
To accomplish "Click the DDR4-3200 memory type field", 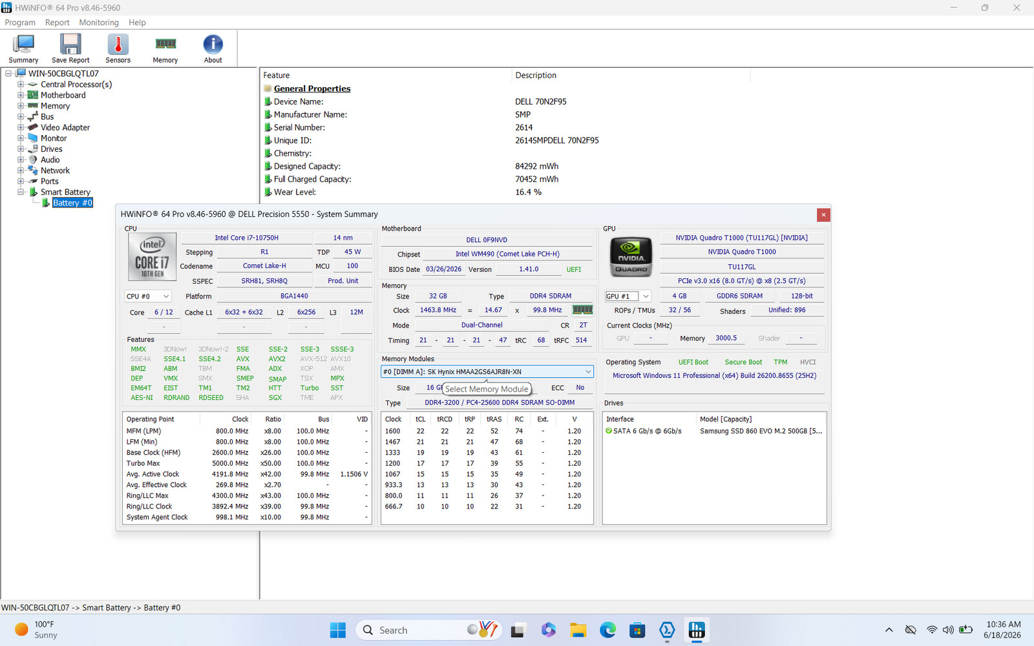I will pyautogui.click(x=500, y=402).
